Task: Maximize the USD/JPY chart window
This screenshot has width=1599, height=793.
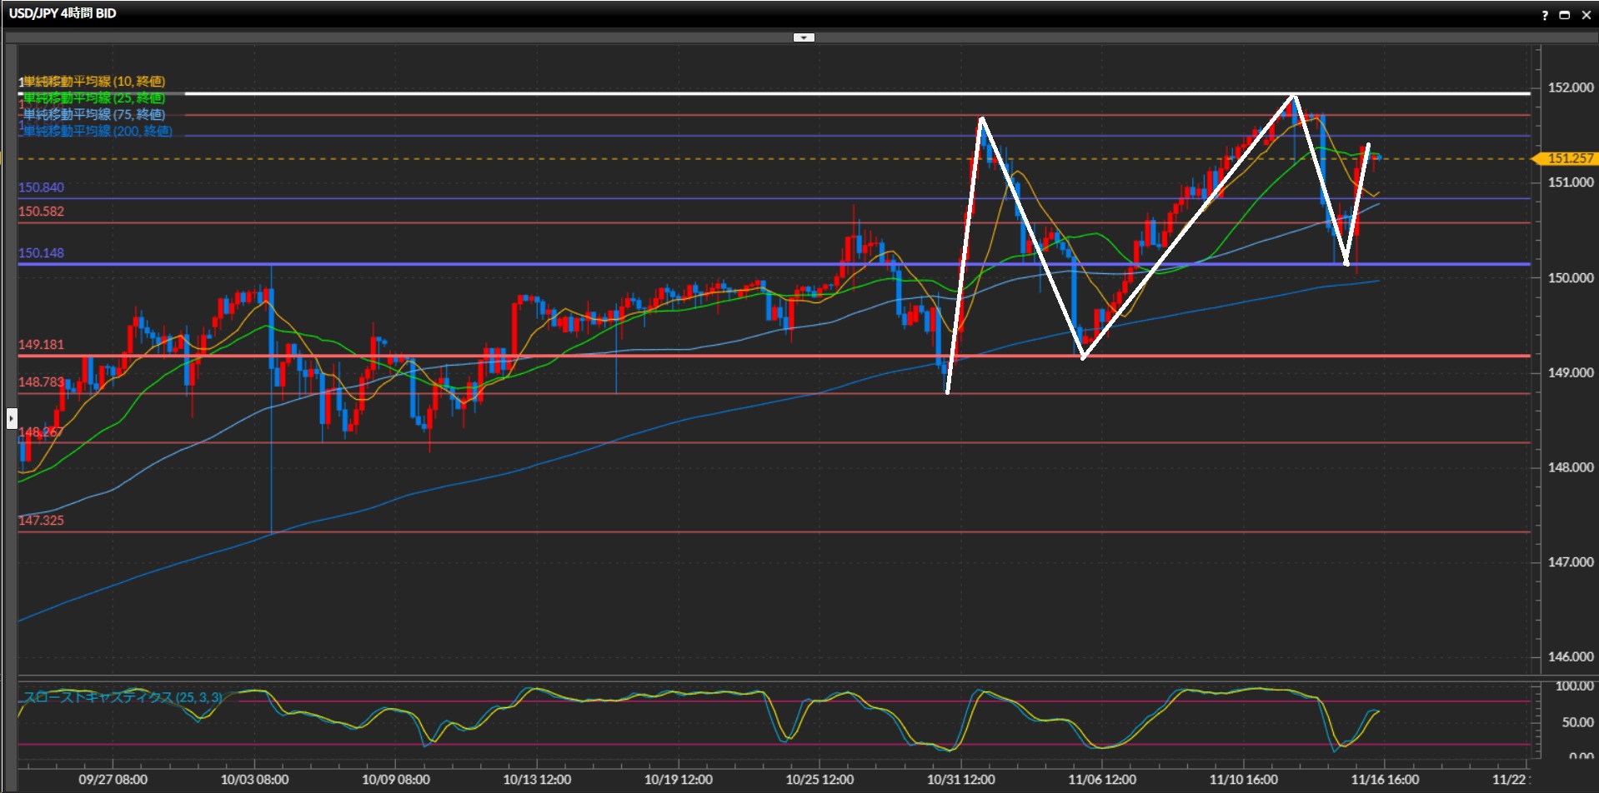Action: tap(1565, 15)
